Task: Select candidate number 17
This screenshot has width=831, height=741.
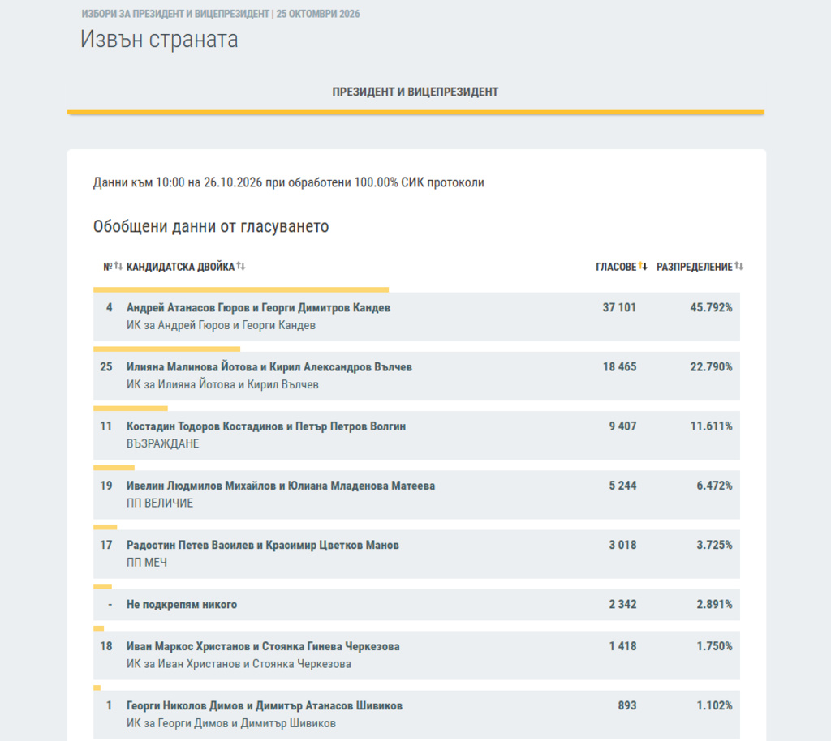Action: (106, 545)
